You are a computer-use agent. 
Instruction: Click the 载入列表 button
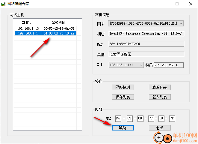[160, 97]
